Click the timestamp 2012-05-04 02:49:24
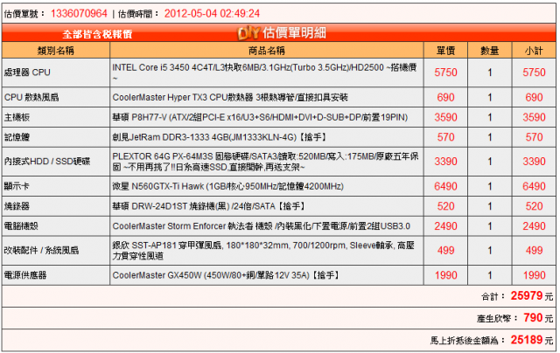Screen dimensions: 560x353 coord(212,14)
